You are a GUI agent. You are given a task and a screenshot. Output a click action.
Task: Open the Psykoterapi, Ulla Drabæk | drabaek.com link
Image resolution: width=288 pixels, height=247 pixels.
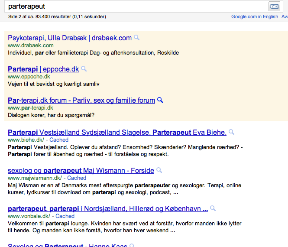pos(70,38)
